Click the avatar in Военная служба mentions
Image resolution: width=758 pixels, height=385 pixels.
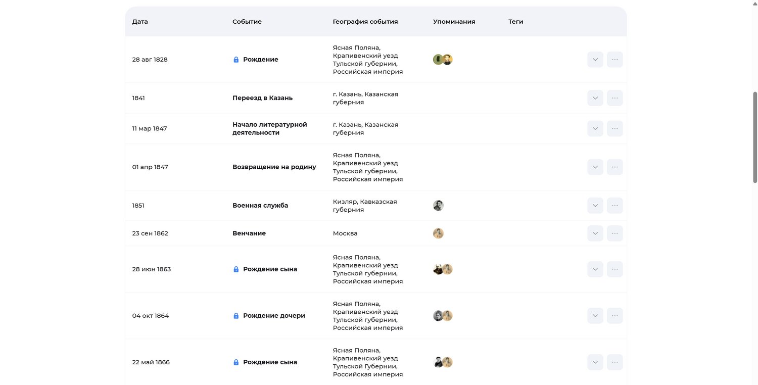click(x=438, y=206)
